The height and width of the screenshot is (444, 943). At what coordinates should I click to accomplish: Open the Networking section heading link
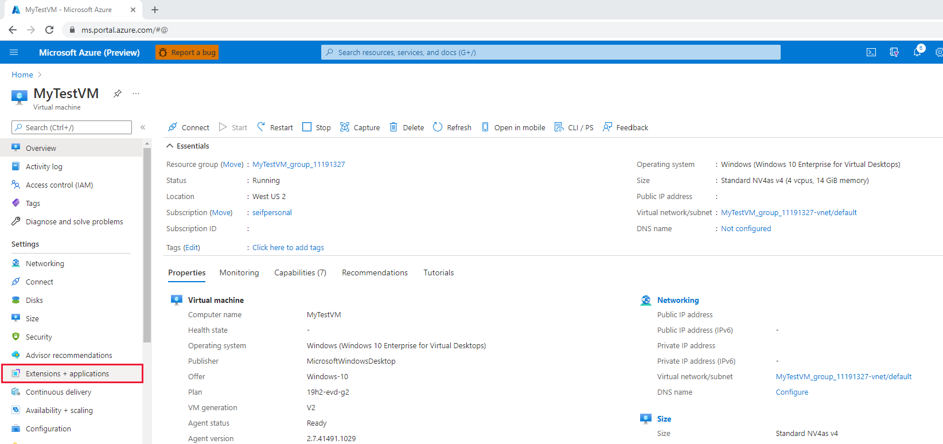coord(678,300)
